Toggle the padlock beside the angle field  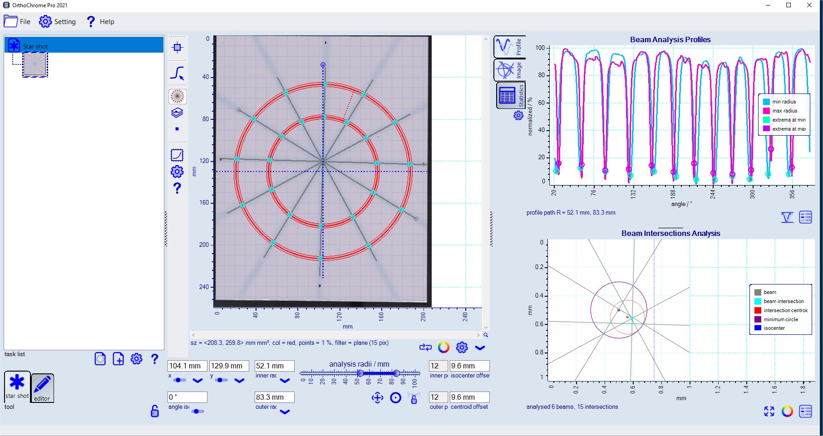pyautogui.click(x=155, y=411)
